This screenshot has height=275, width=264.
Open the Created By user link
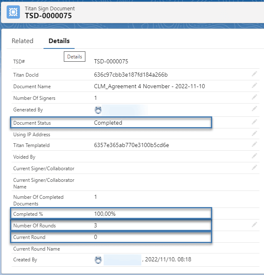pyautogui.click(x=122, y=260)
